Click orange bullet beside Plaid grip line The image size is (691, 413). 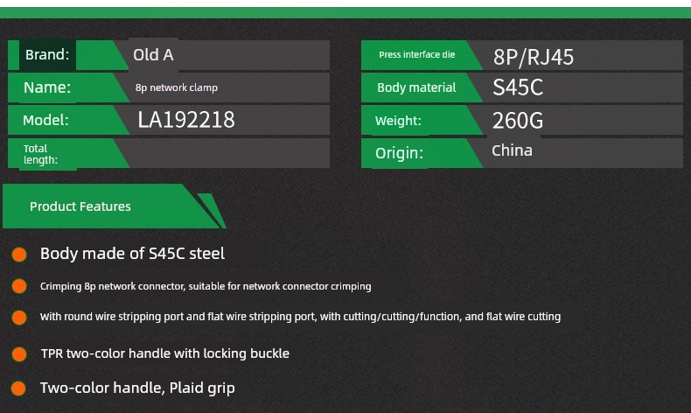18,388
